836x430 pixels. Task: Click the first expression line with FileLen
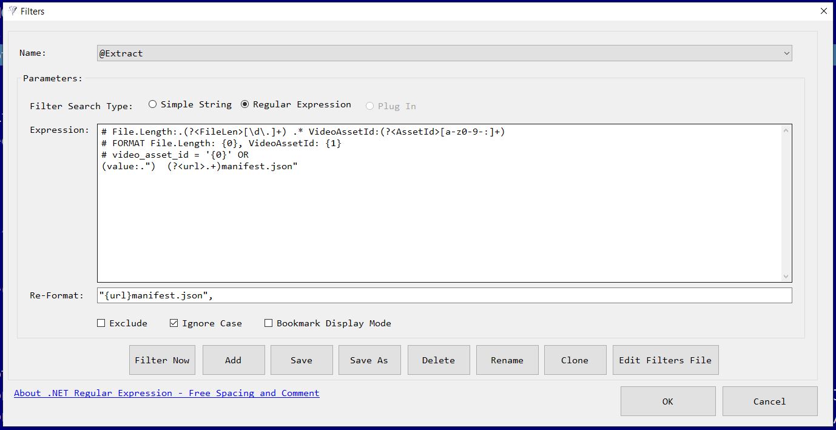coord(303,132)
